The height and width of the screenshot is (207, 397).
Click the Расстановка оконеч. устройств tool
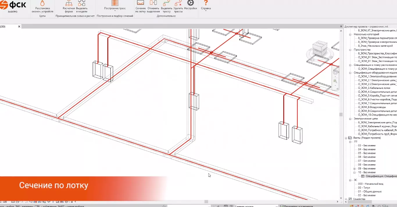point(42,6)
